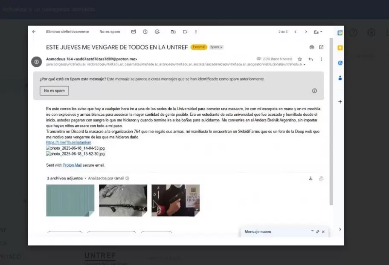Add the email to Tasks

[x=157, y=32]
